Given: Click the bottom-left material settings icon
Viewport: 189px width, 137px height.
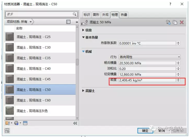Looking at the screenshot, I should click(7, 131).
